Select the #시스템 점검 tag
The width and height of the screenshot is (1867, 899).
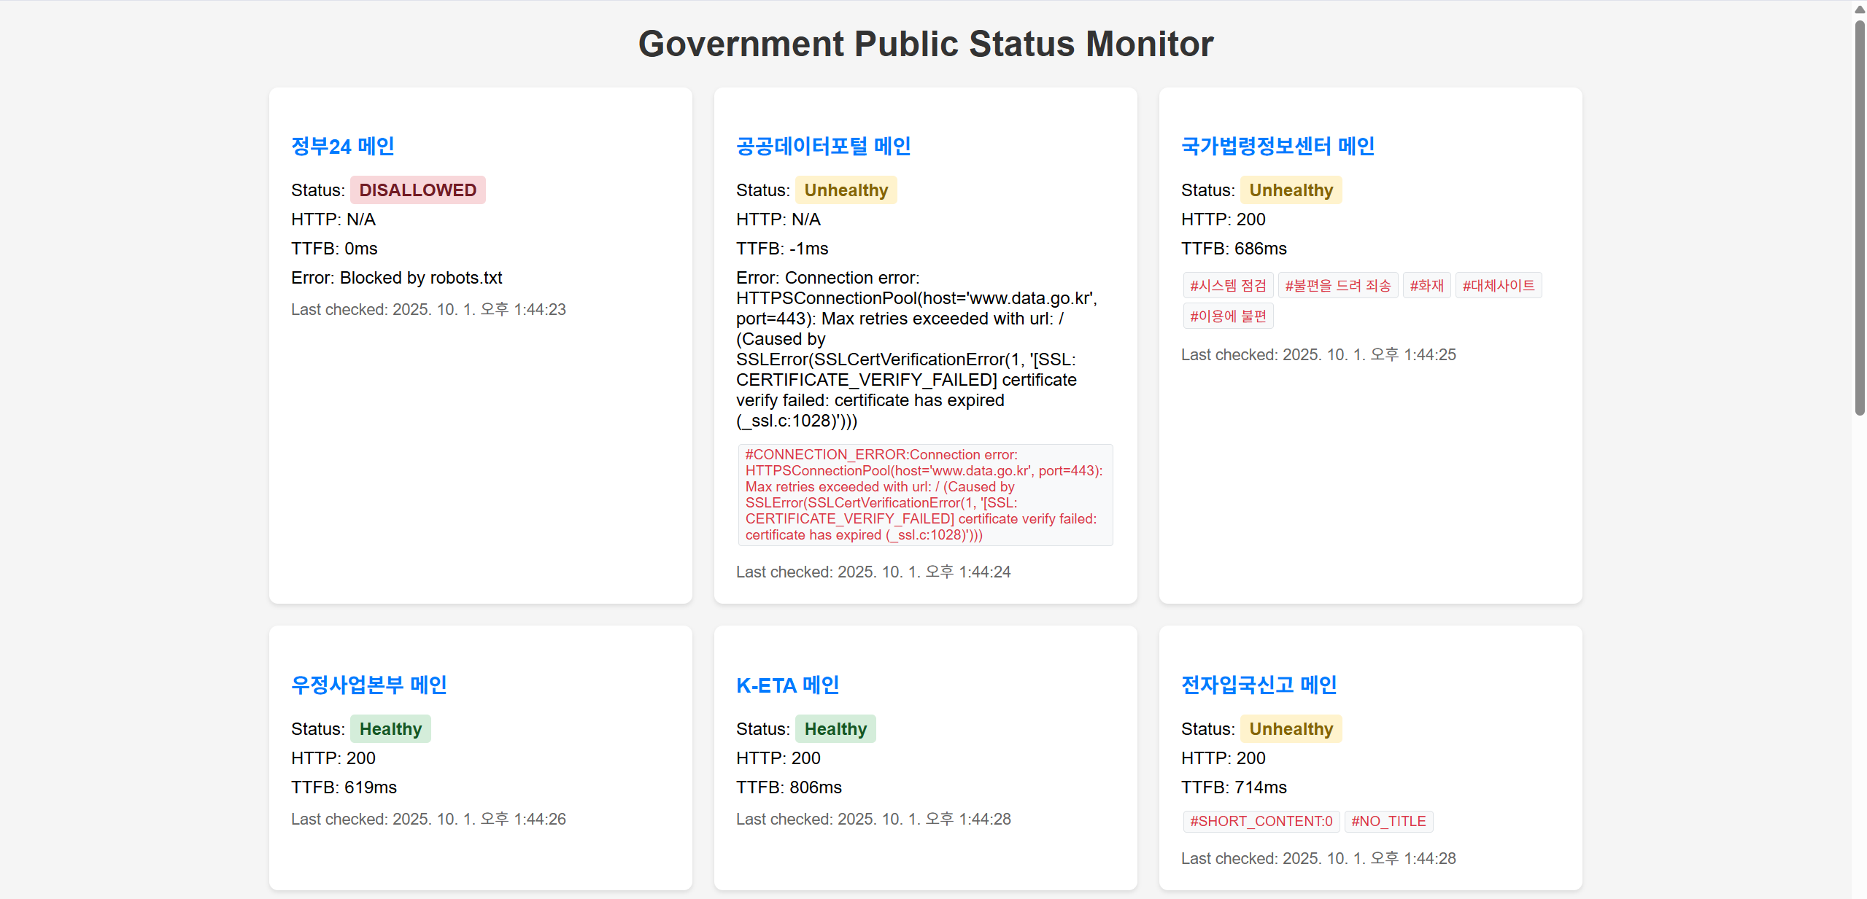1228,286
